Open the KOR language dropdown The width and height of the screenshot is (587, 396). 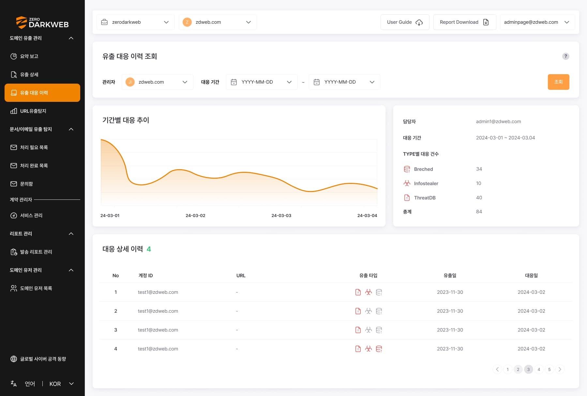[62, 384]
